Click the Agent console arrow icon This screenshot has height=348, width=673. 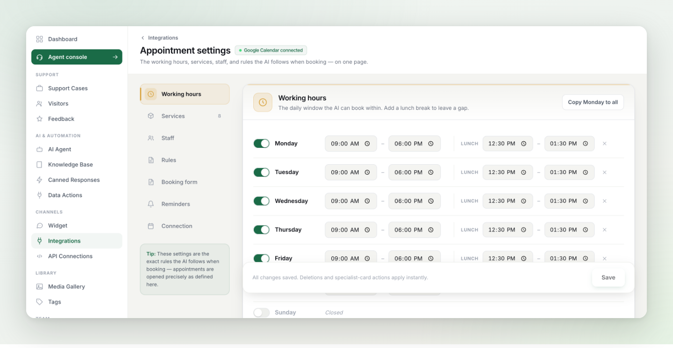point(115,57)
